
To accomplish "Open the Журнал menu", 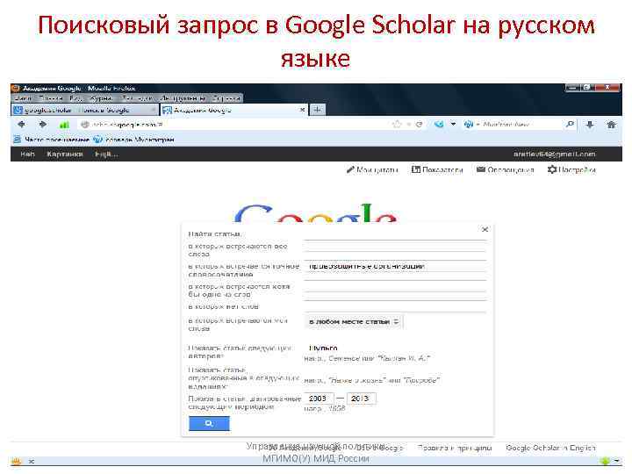I will (100, 98).
